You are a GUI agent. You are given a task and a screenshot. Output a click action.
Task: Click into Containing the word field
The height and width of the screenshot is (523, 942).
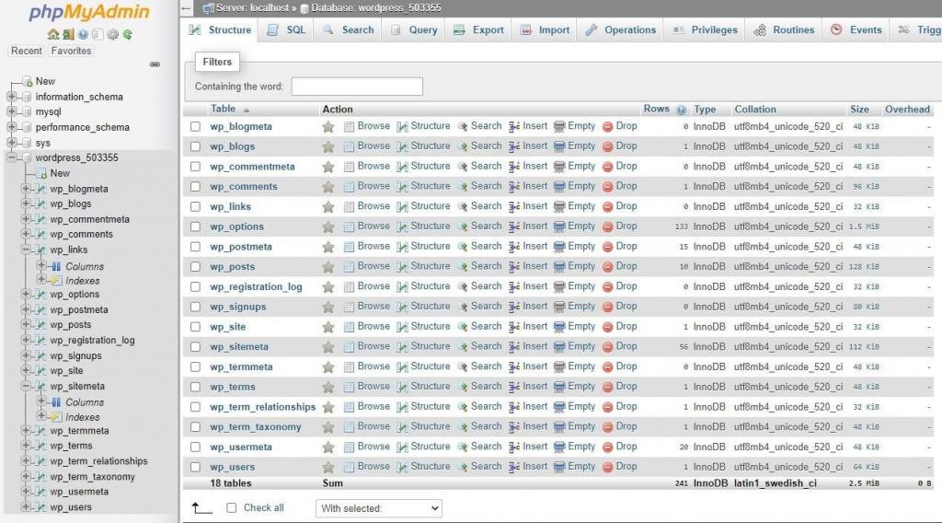coord(357,87)
